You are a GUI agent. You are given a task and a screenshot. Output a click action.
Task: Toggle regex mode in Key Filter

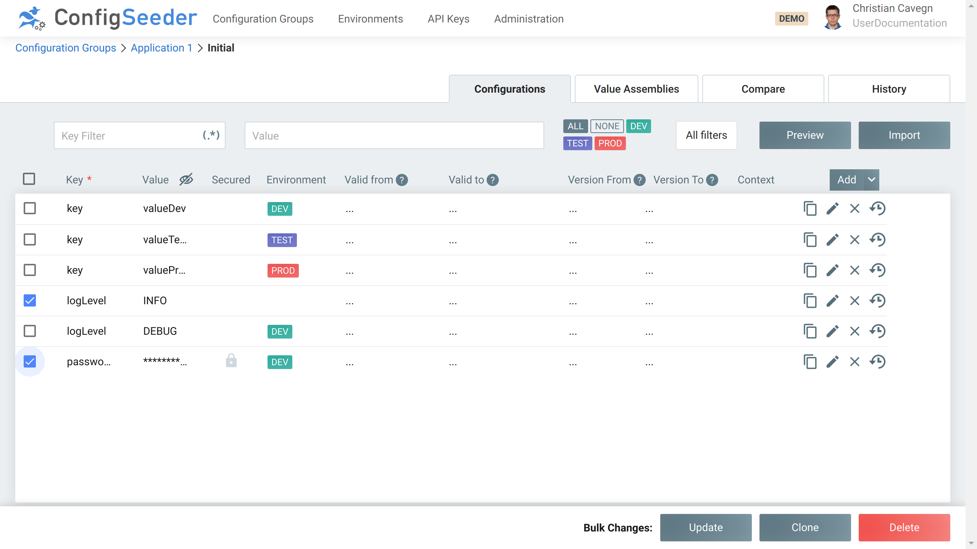click(x=211, y=135)
